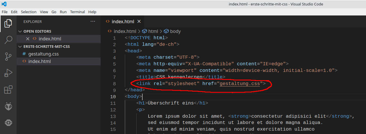Image resolution: width=366 pixels, height=134 pixels.
Task: Open the Terminal menu
Action: point(77,12)
